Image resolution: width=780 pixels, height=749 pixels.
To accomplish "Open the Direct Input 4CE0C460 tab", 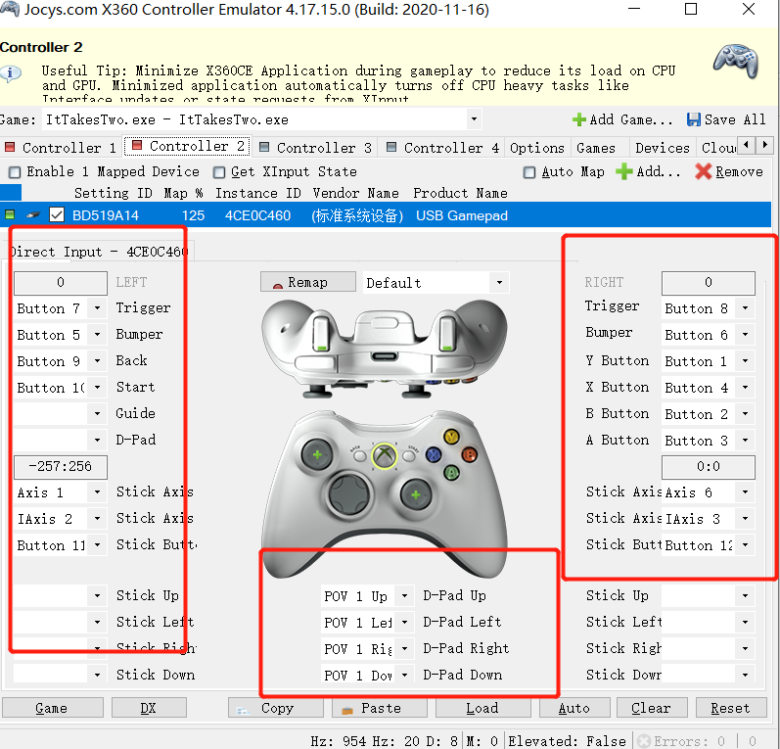I will coord(100,252).
